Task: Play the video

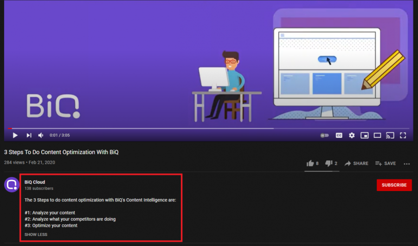Action: tap(15, 135)
